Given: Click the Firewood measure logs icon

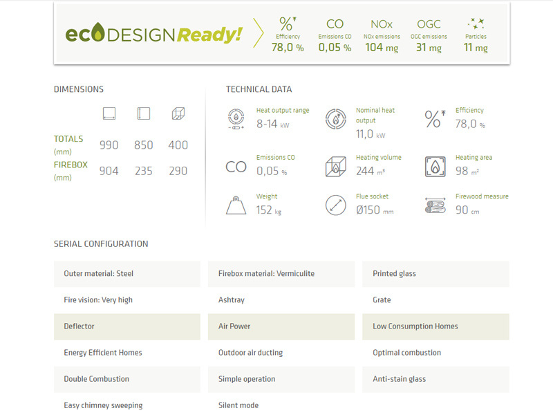Looking at the screenshot, I should pyautogui.click(x=435, y=205).
